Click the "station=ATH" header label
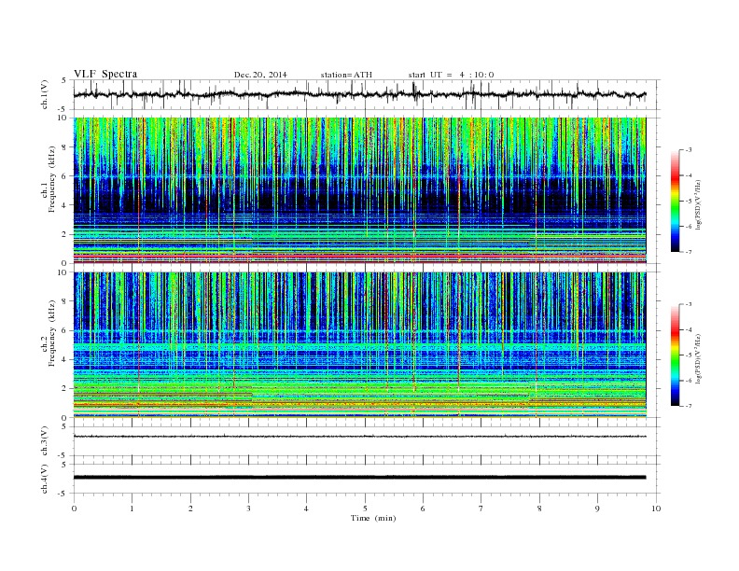The image size is (739, 571). click(346, 75)
